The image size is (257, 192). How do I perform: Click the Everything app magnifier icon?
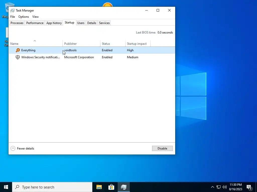18,50
